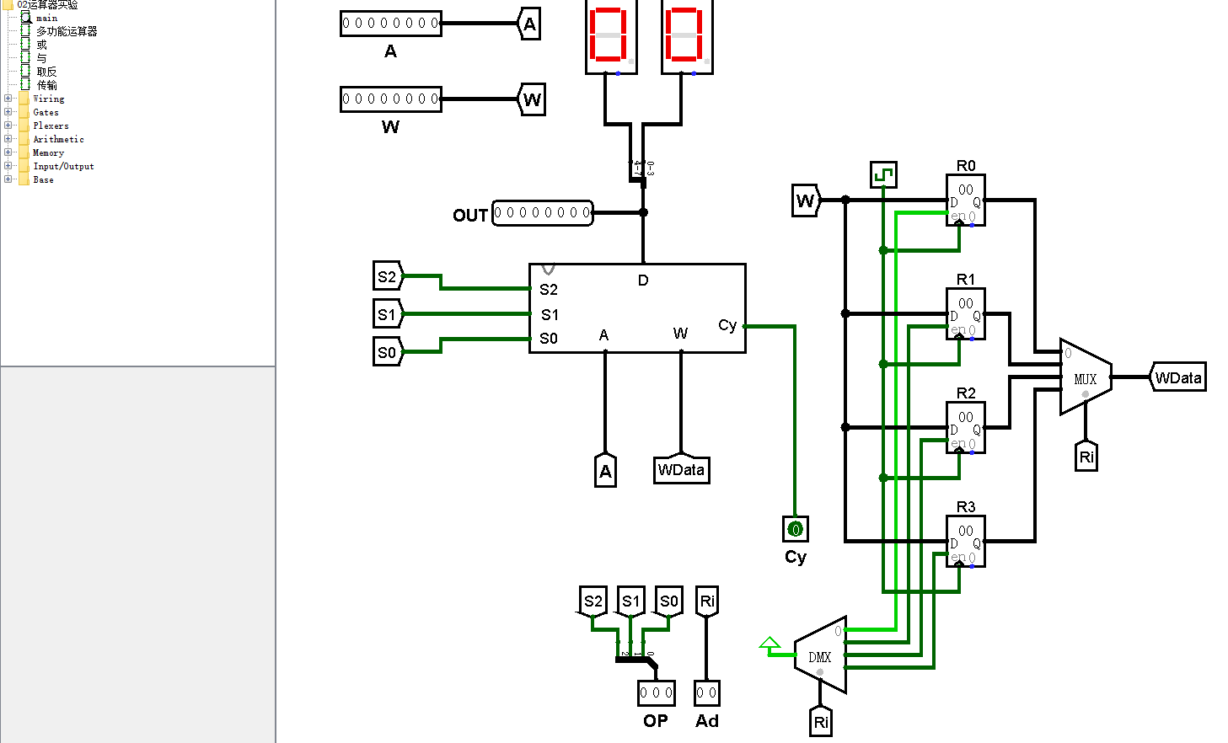Select the WData tunnel right of the MUX
This screenshot has height=743, width=1228.
point(1177,377)
